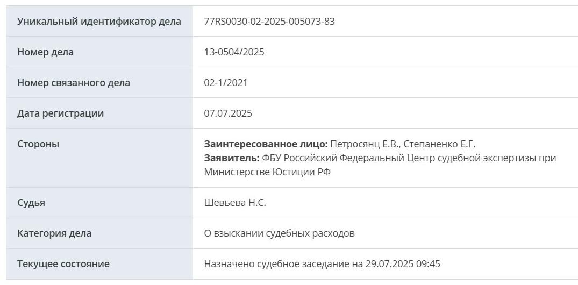
Task: Click the 'Уникальный идентификатор дела' row header
Action: pos(99,22)
